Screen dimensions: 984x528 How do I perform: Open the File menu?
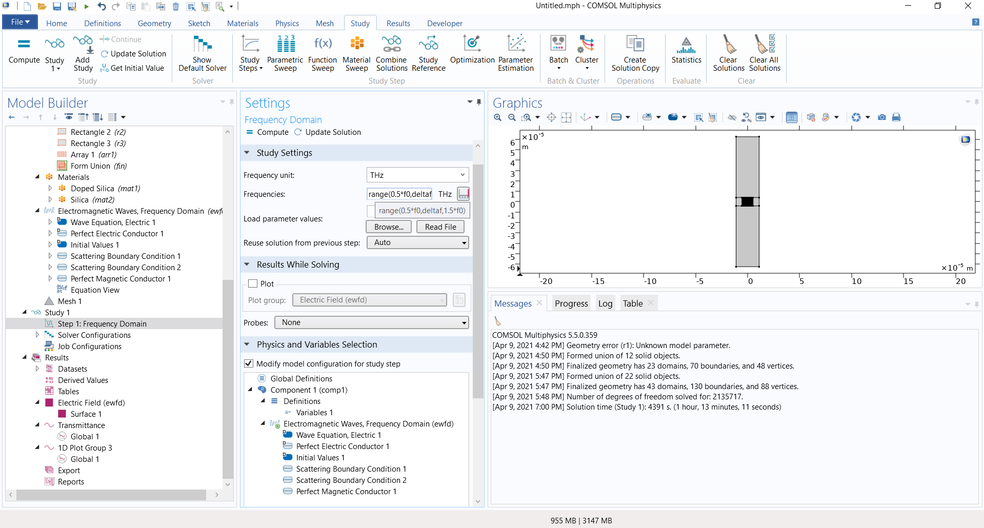20,22
